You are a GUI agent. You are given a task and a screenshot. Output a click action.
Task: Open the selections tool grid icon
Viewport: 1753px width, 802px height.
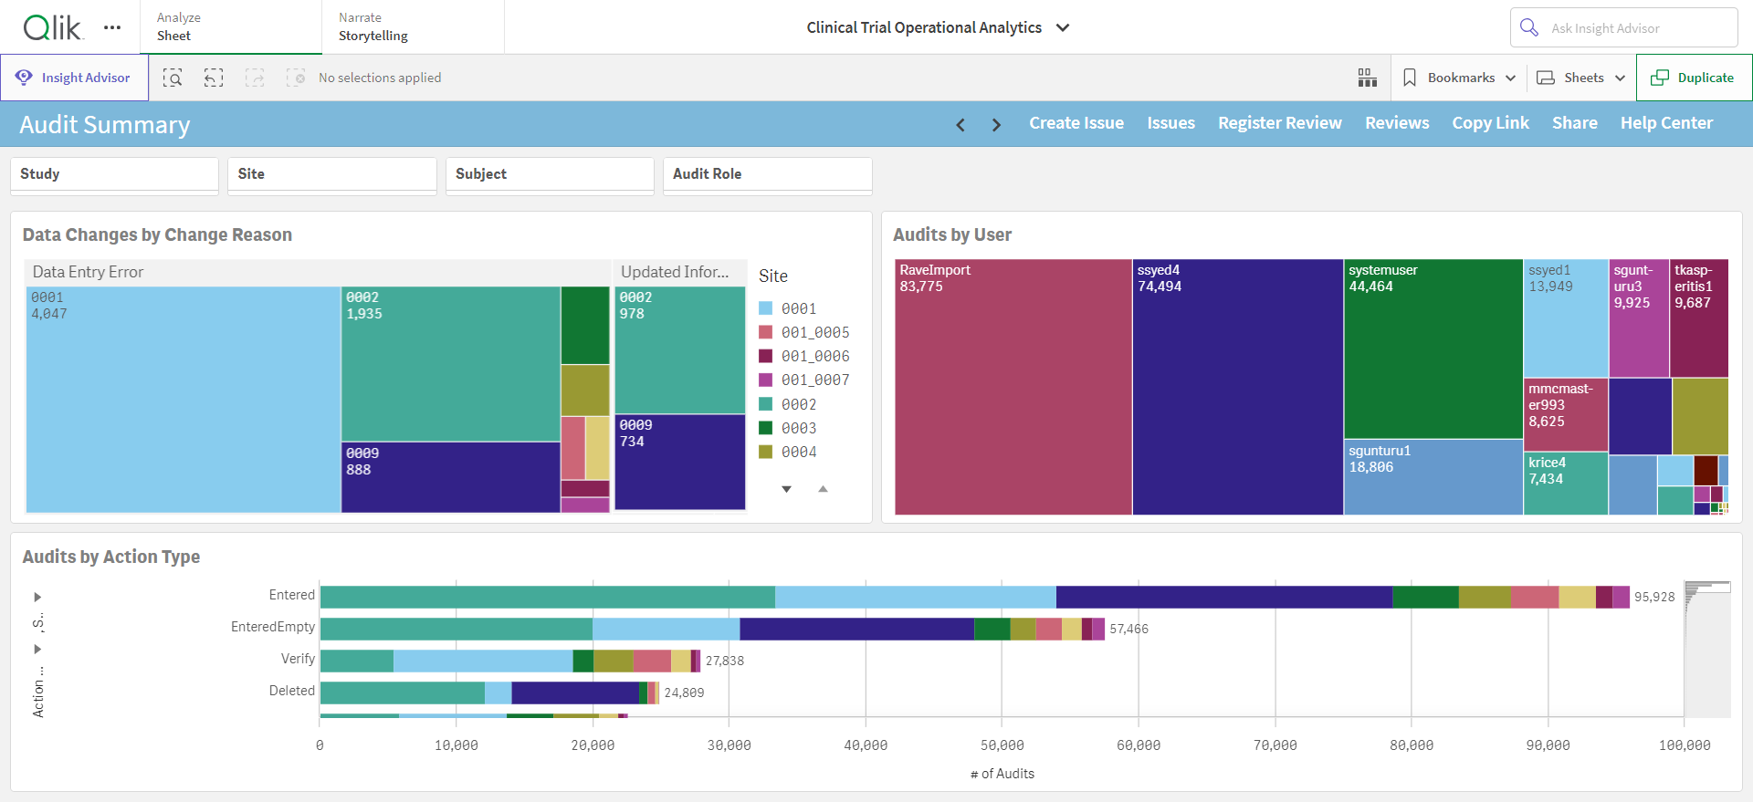click(1367, 78)
